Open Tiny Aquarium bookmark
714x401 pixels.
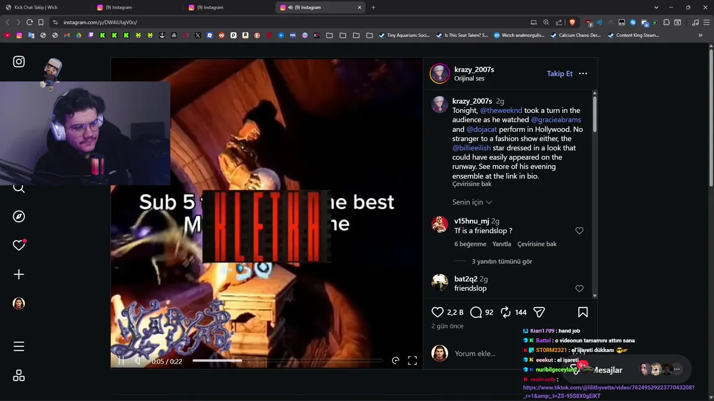pyautogui.click(x=404, y=35)
